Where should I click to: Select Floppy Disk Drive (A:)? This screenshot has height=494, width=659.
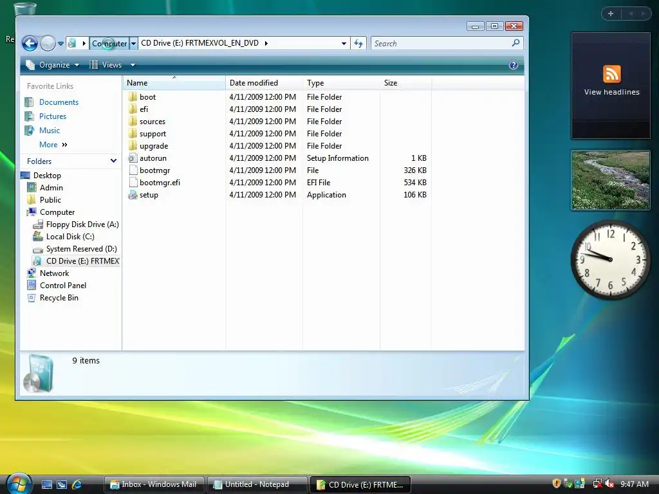tap(82, 224)
